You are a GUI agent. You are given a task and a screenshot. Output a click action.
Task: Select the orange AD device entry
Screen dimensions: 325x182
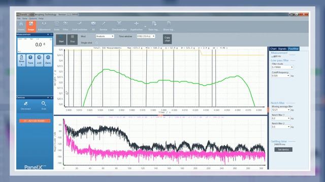pos(35,121)
